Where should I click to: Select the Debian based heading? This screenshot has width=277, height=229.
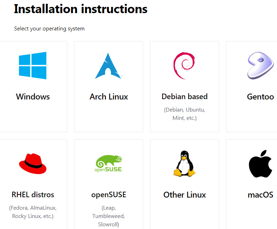pyautogui.click(x=185, y=97)
